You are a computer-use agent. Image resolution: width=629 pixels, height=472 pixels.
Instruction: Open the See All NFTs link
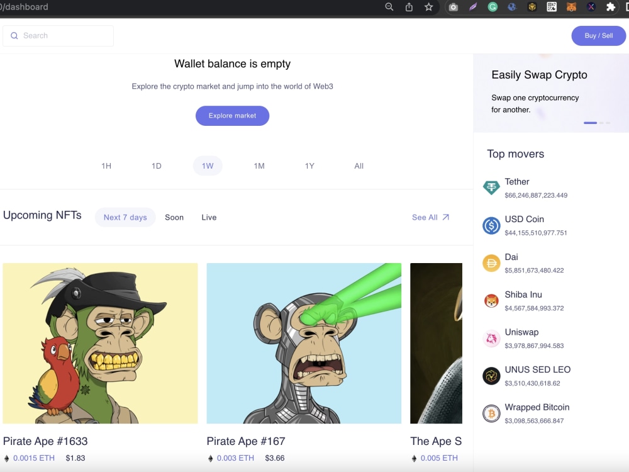click(x=430, y=217)
